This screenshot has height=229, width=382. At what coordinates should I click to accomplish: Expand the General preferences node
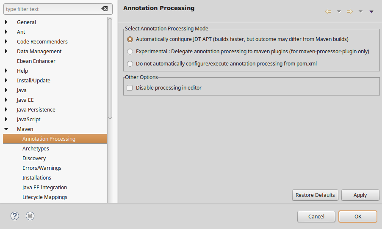6,22
